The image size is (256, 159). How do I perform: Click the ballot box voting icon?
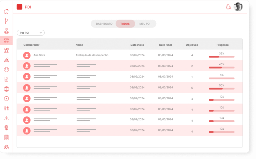6,60
